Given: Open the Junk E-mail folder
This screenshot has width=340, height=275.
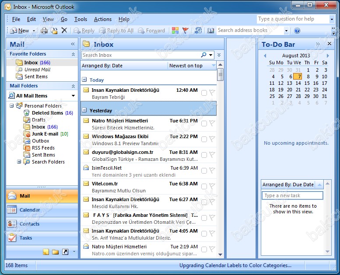Looking at the screenshot, I should (x=45, y=134).
